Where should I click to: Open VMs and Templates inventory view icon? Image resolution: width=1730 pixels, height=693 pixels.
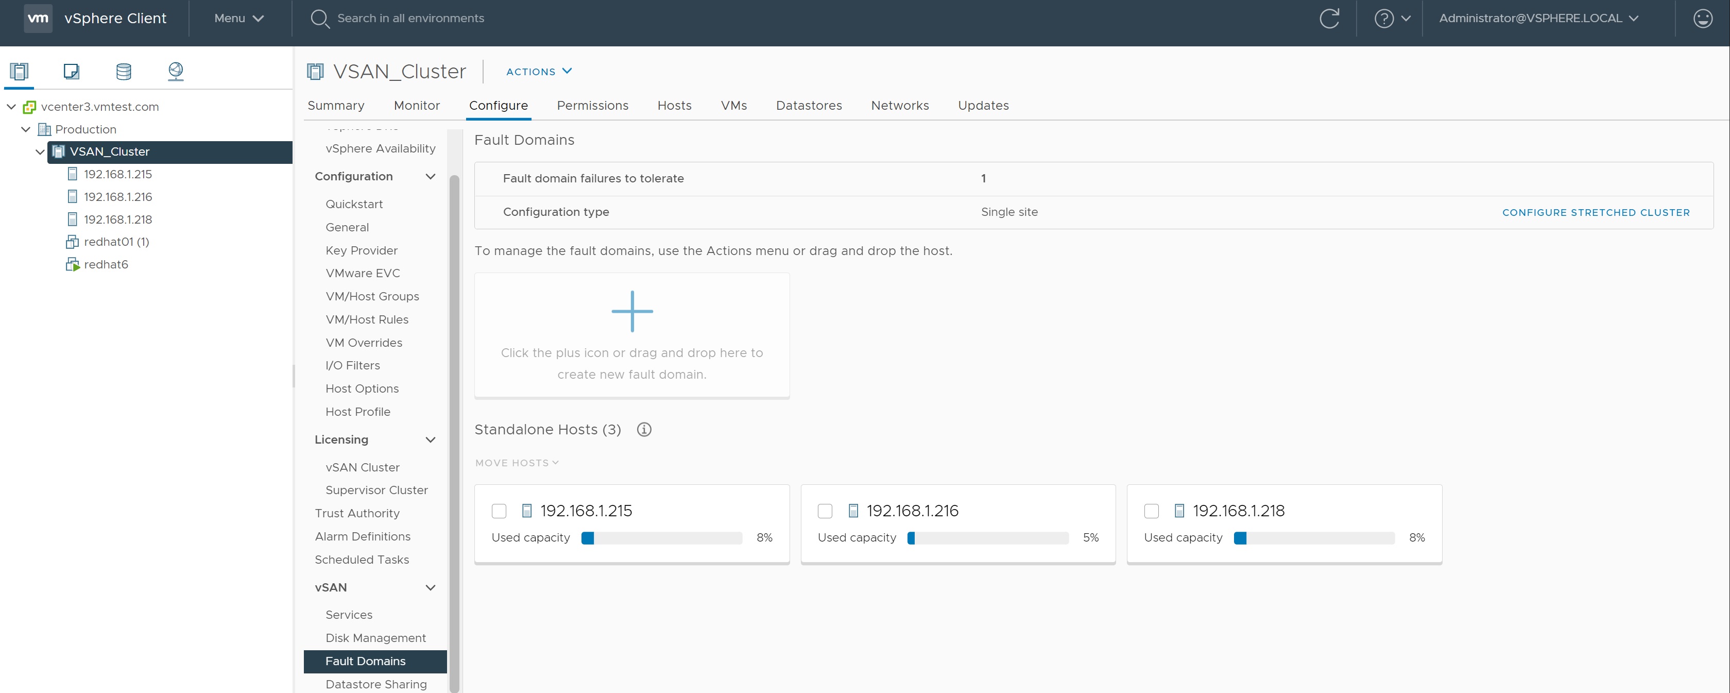71,71
